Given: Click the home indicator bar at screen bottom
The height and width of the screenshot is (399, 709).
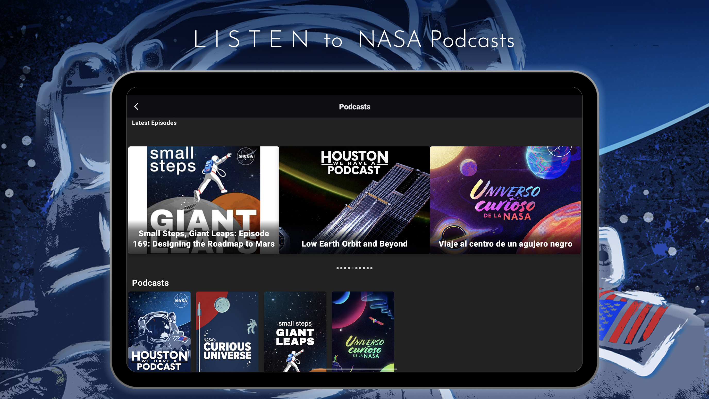Looking at the screenshot, I should [354, 369].
